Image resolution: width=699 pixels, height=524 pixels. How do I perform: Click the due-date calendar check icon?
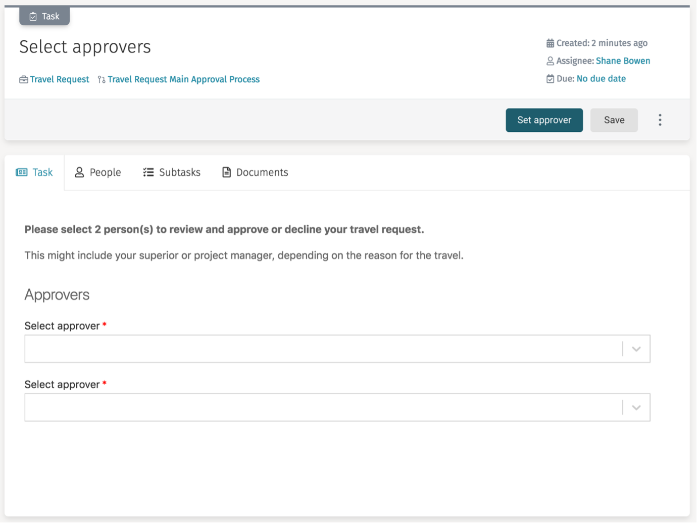coord(551,78)
